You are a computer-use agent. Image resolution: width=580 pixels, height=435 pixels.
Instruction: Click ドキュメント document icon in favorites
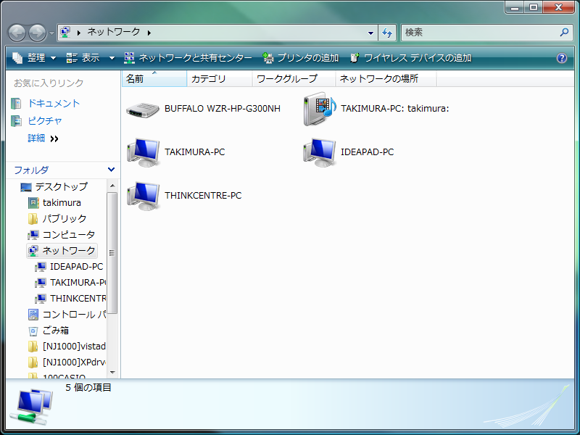point(16,104)
